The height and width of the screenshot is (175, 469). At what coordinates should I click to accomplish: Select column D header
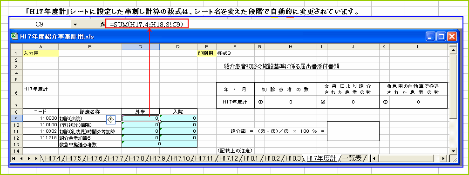click(178, 47)
